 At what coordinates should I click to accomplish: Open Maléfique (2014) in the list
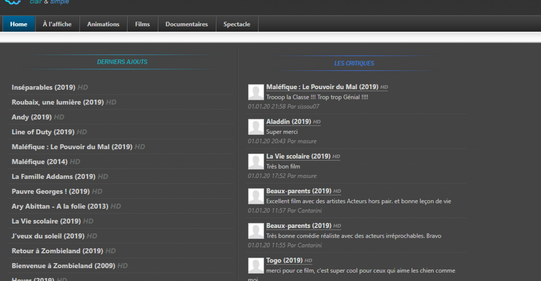(40, 162)
